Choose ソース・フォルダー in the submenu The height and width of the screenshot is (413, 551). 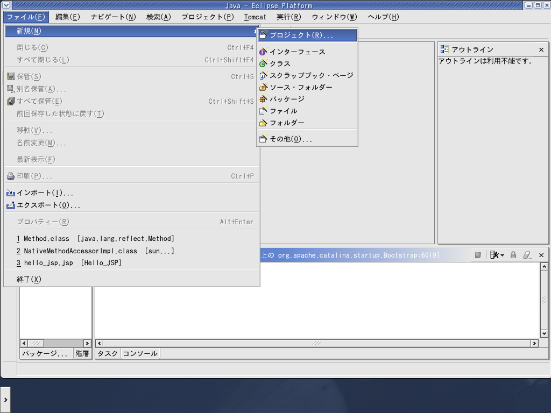click(x=307, y=88)
